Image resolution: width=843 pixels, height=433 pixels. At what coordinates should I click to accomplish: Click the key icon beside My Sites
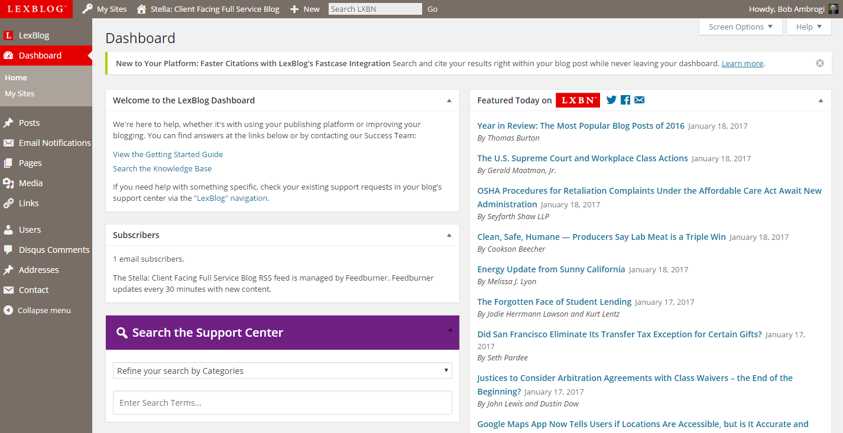click(x=87, y=9)
